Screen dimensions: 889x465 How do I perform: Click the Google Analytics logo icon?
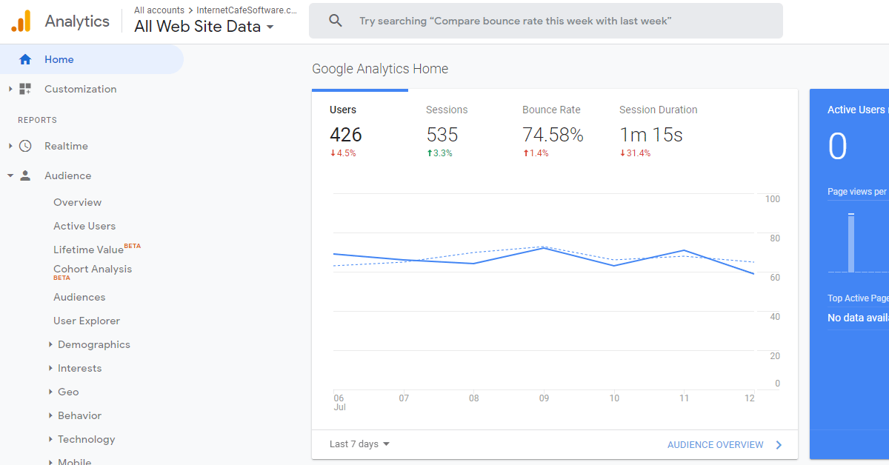tap(21, 21)
